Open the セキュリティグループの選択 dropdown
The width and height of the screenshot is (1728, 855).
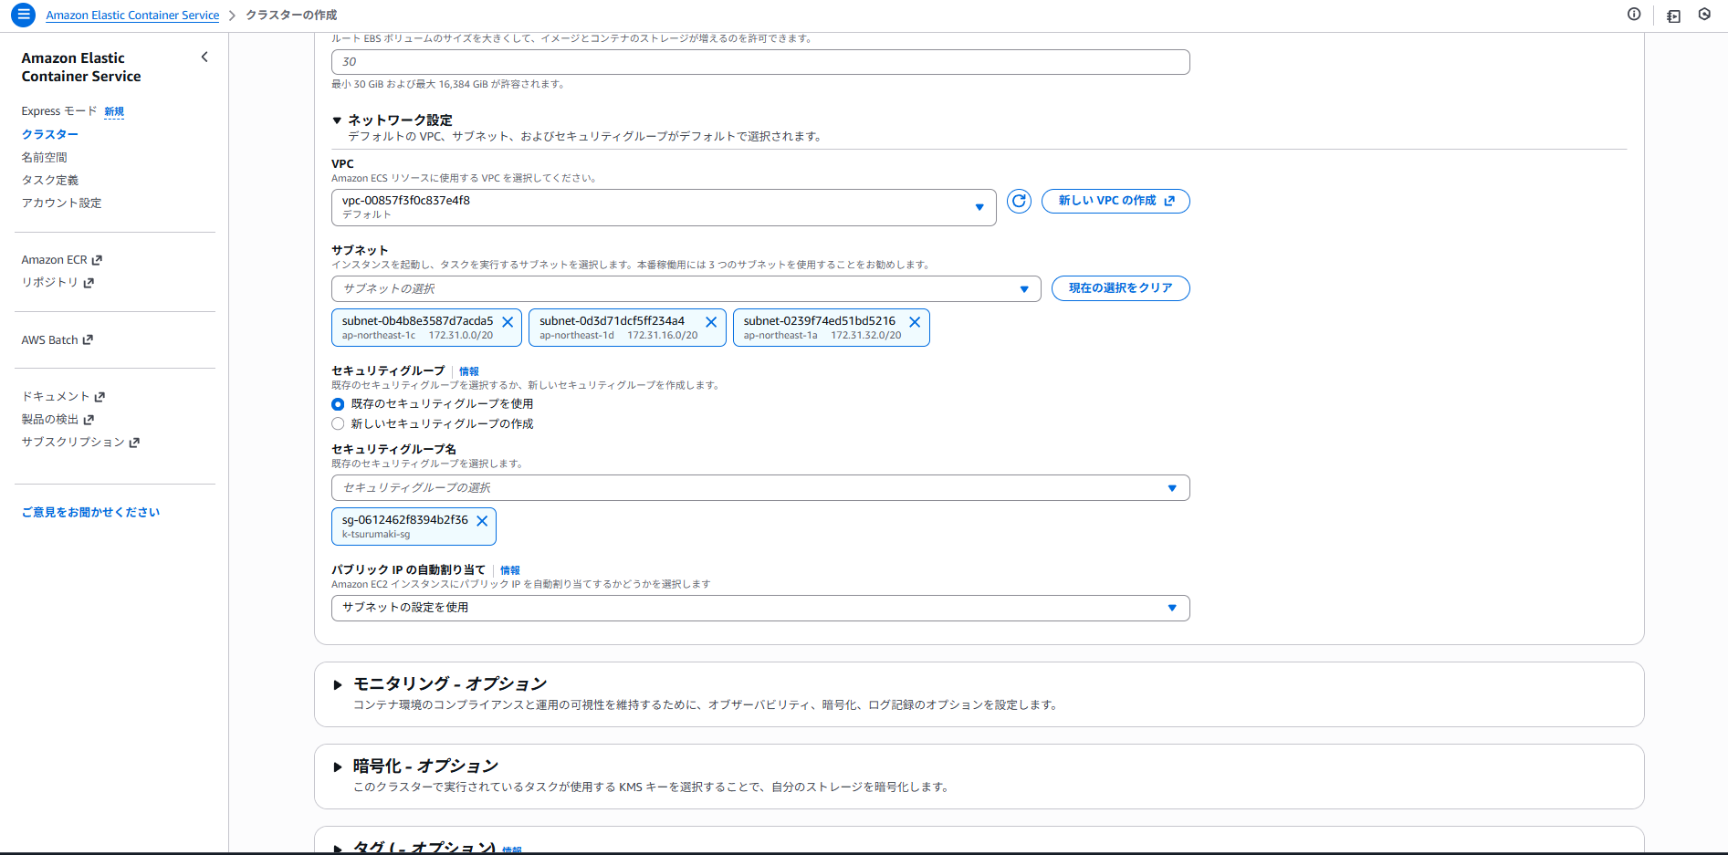pos(760,487)
